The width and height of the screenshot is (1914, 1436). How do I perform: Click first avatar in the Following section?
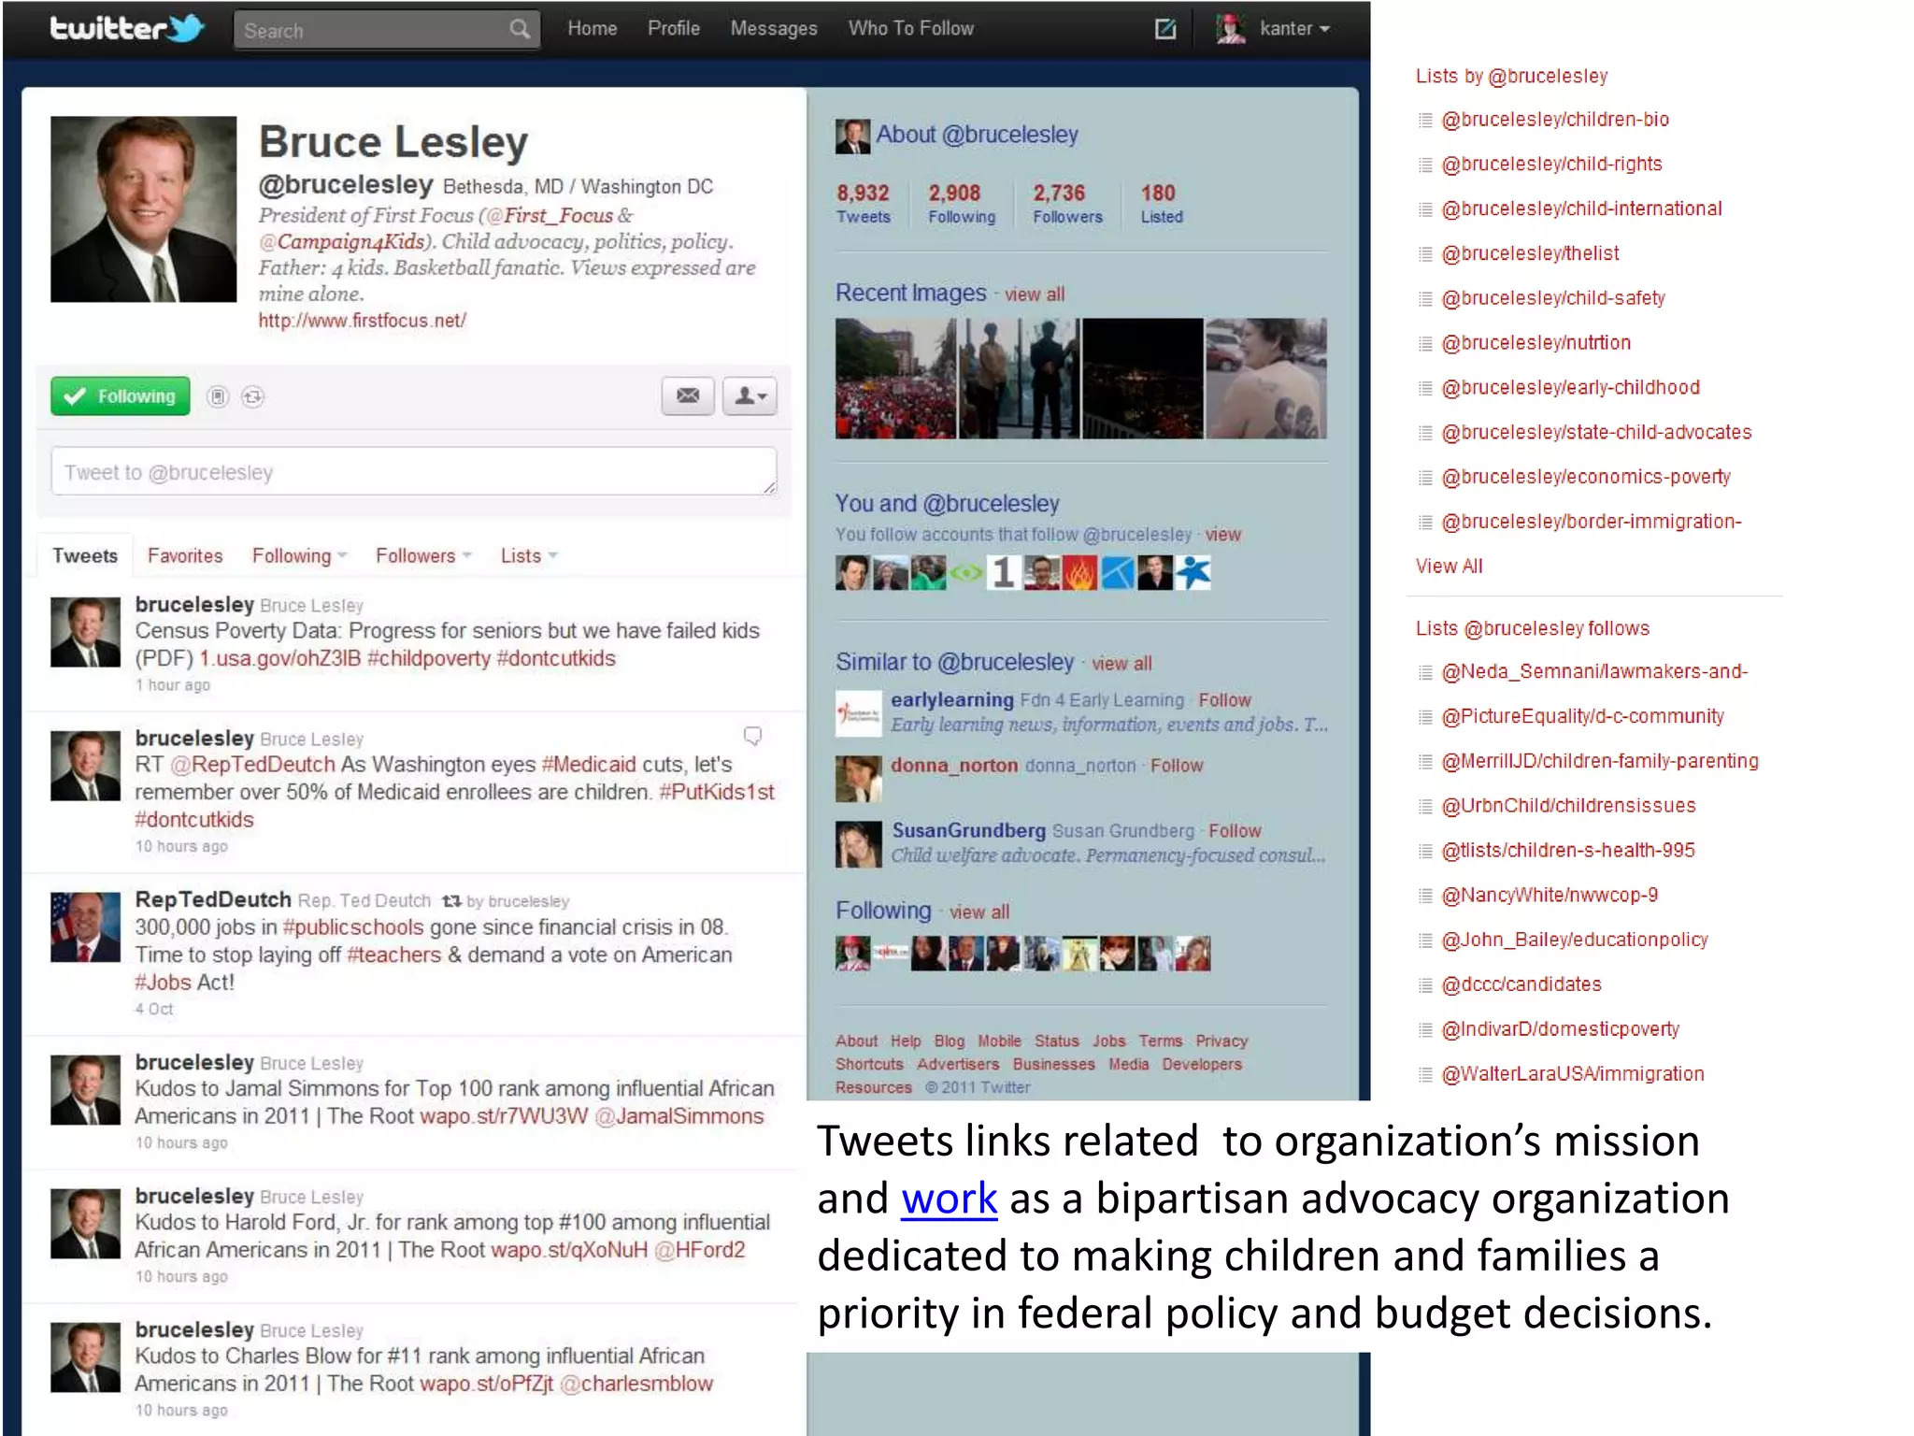(852, 953)
